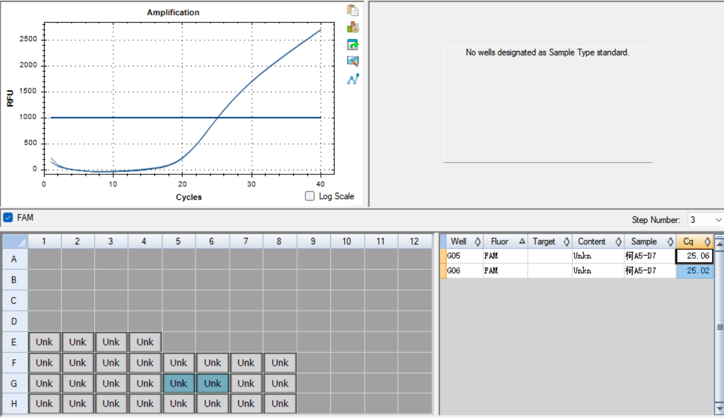
Task: Select well E1 Unk
Action: click(x=44, y=342)
